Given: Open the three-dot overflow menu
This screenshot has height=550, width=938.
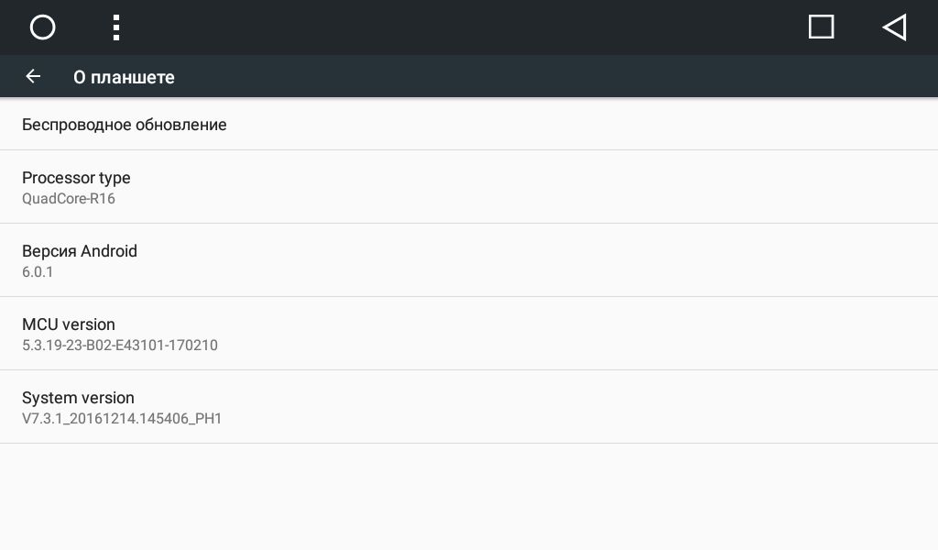Looking at the screenshot, I should click(x=116, y=27).
